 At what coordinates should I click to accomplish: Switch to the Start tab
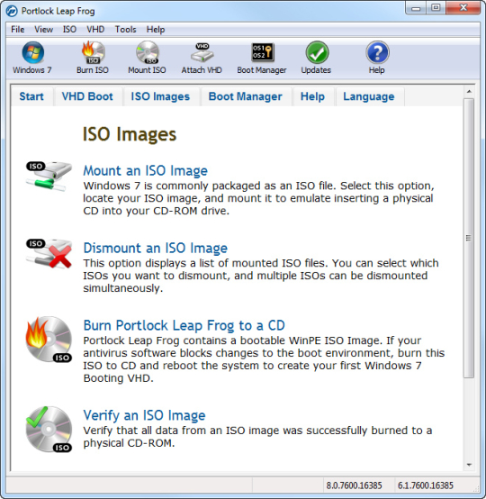click(31, 96)
